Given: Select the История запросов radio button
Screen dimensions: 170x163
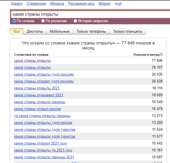Looking at the screenshot, I should point(75,21).
